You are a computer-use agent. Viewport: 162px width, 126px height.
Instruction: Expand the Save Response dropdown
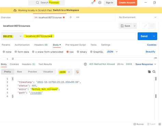[x=146, y=64]
